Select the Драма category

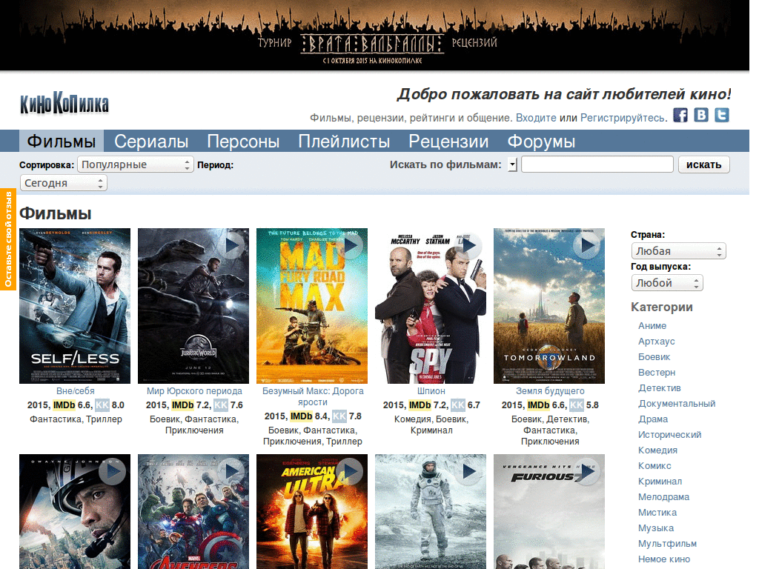pyautogui.click(x=652, y=419)
